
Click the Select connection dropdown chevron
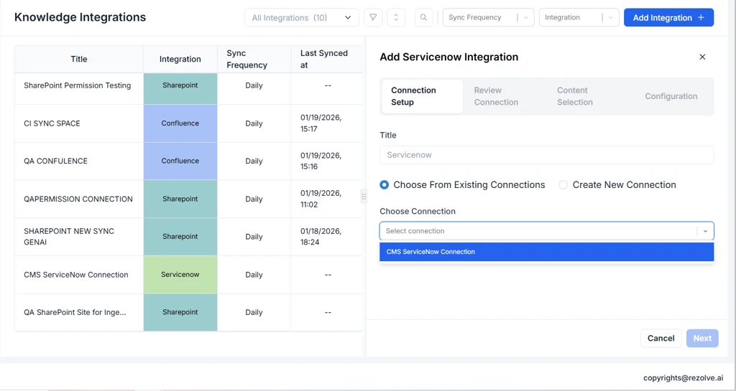[705, 231]
